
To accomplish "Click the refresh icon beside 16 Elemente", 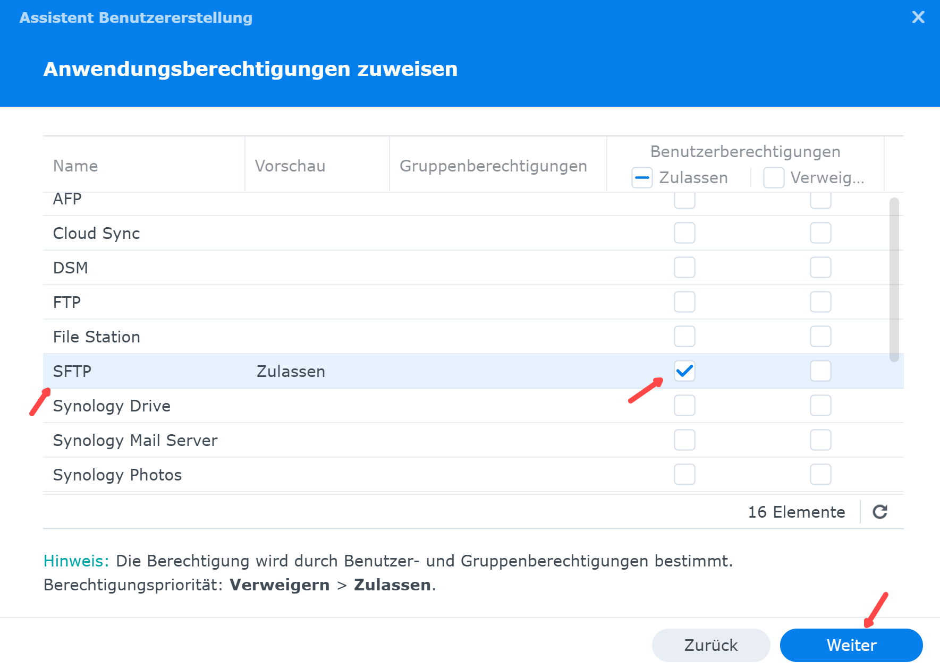I will tap(880, 512).
